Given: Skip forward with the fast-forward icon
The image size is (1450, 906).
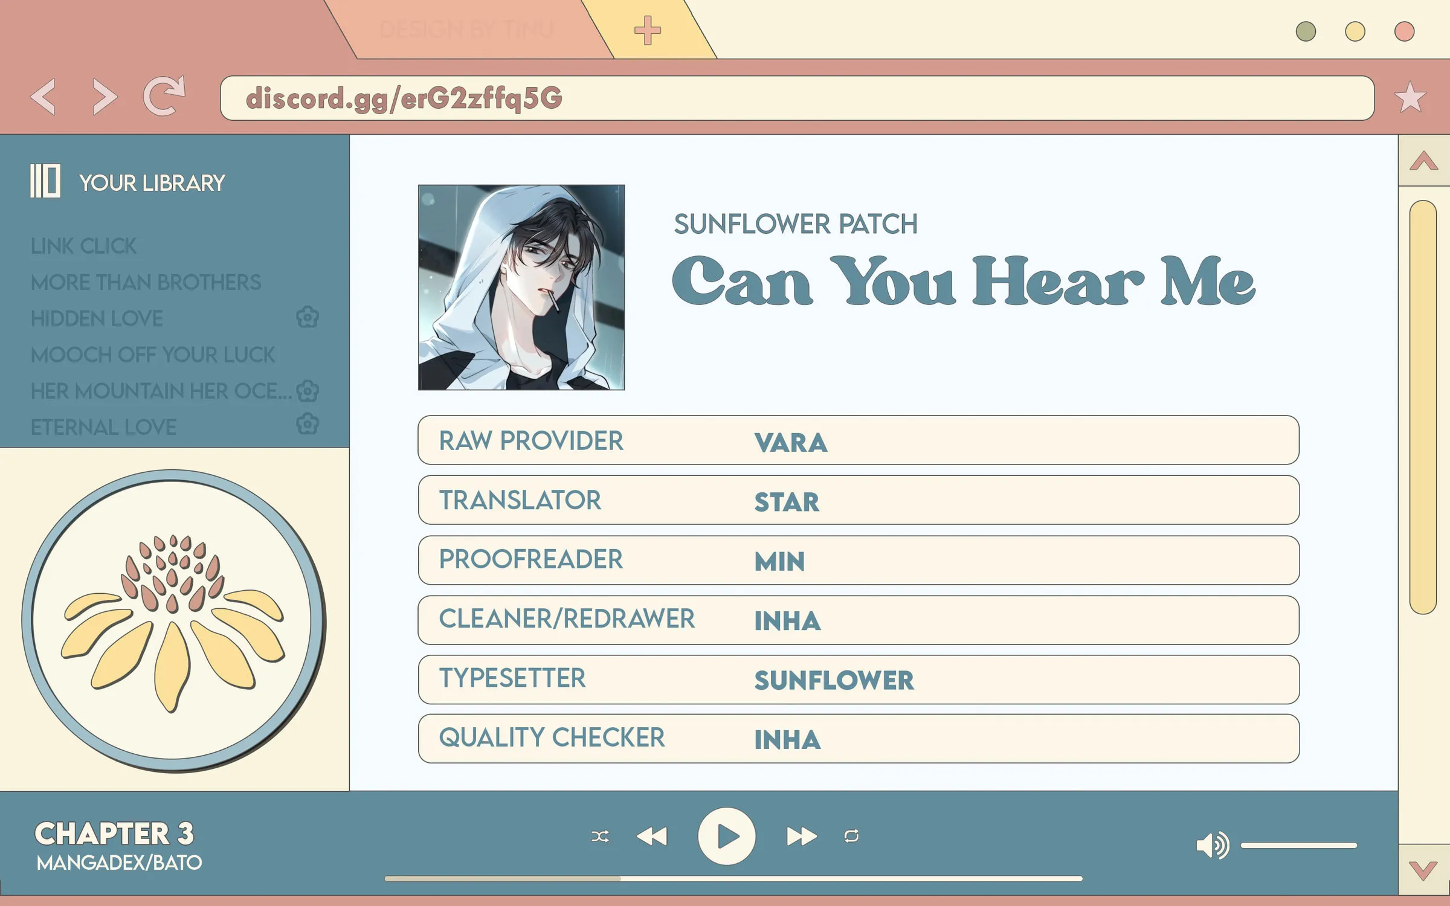Looking at the screenshot, I should [x=801, y=836].
